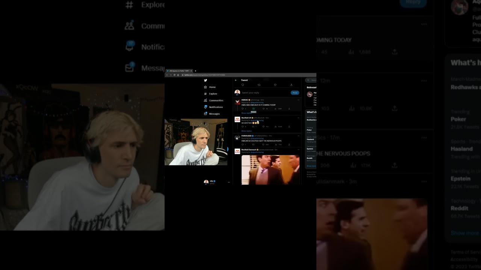481x270 pixels.
Task: Click the reply icon on Red Bull UK's tweet
Action: pyautogui.click(x=243, y=126)
